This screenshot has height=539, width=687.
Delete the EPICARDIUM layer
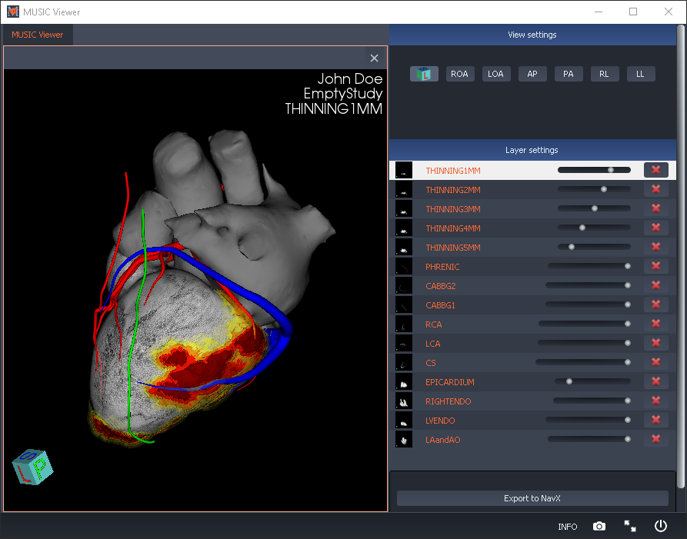(656, 381)
